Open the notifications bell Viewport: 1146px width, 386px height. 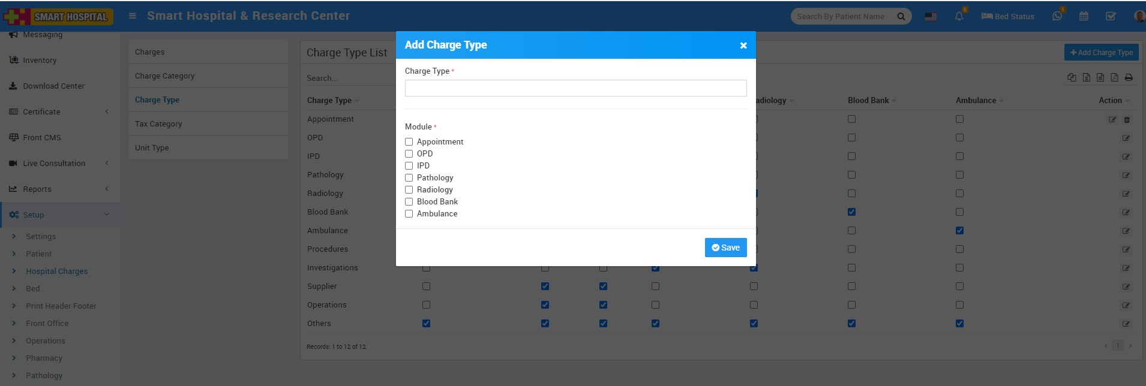click(959, 16)
